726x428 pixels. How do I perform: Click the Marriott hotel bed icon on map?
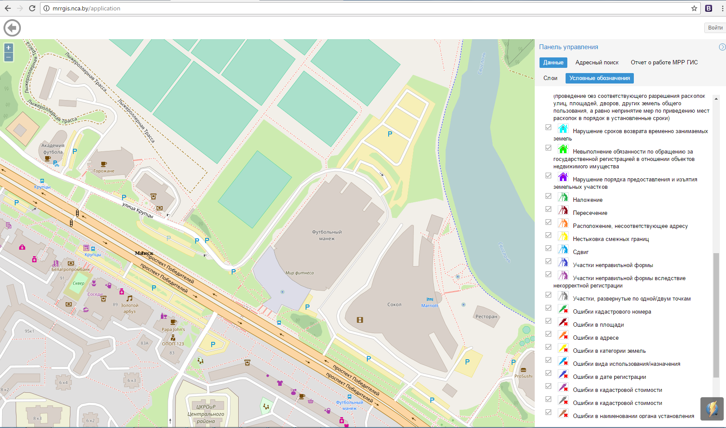(x=430, y=299)
